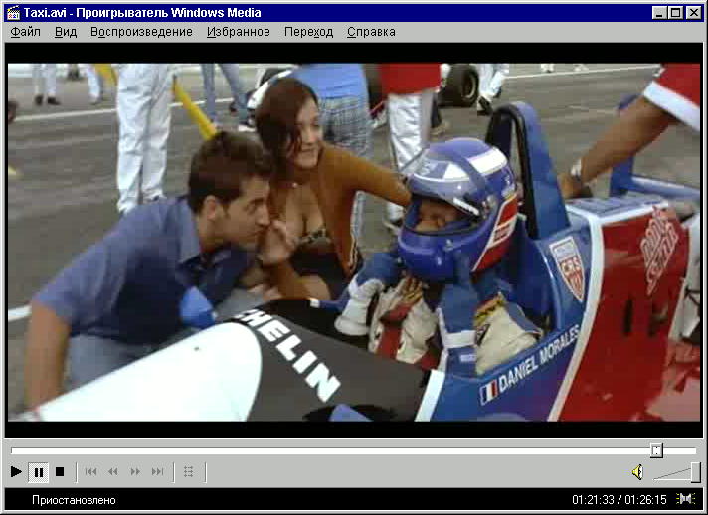Viewport: 708px width, 515px height.
Task: Click the preview grid icon
Action: pos(189,472)
